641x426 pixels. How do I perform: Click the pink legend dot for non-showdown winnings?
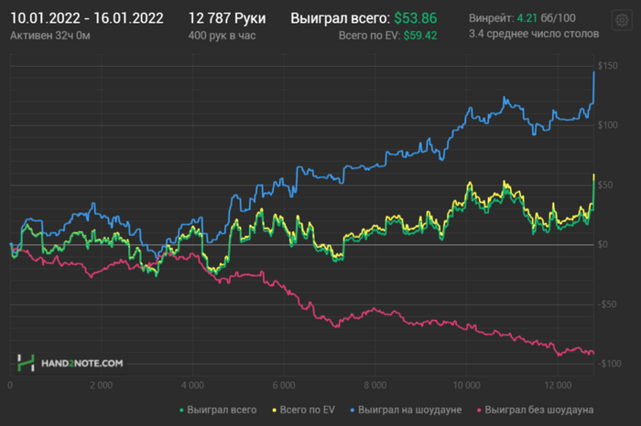pos(479,410)
